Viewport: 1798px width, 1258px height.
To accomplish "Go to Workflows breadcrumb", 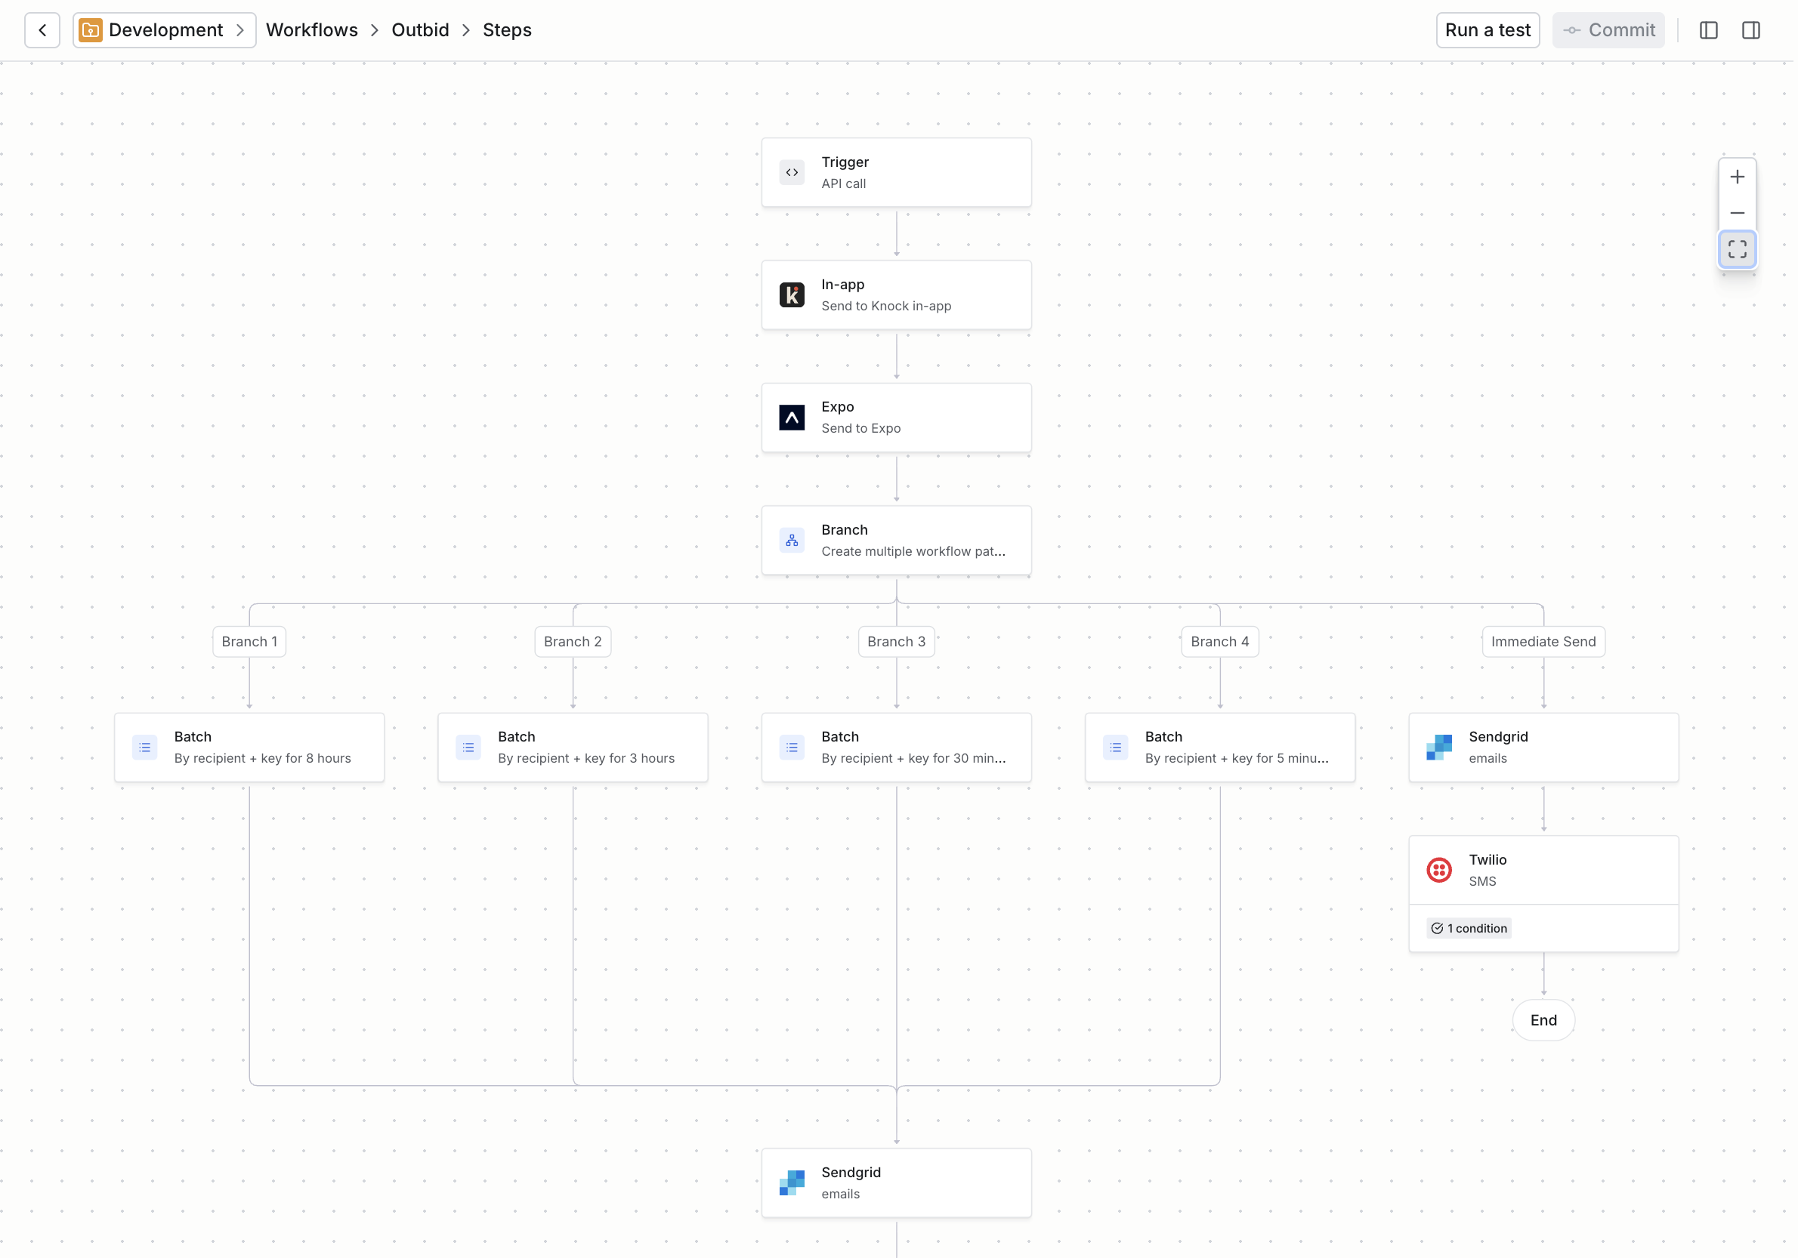I will pyautogui.click(x=312, y=29).
